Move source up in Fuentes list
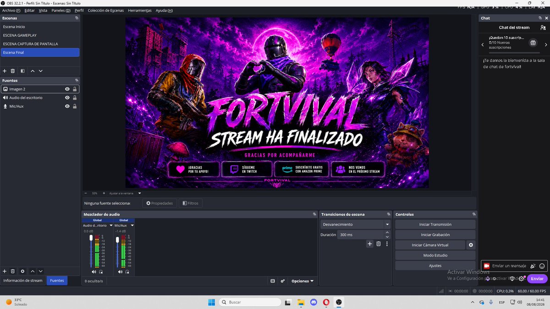This screenshot has height=309, width=550. (x=33, y=271)
